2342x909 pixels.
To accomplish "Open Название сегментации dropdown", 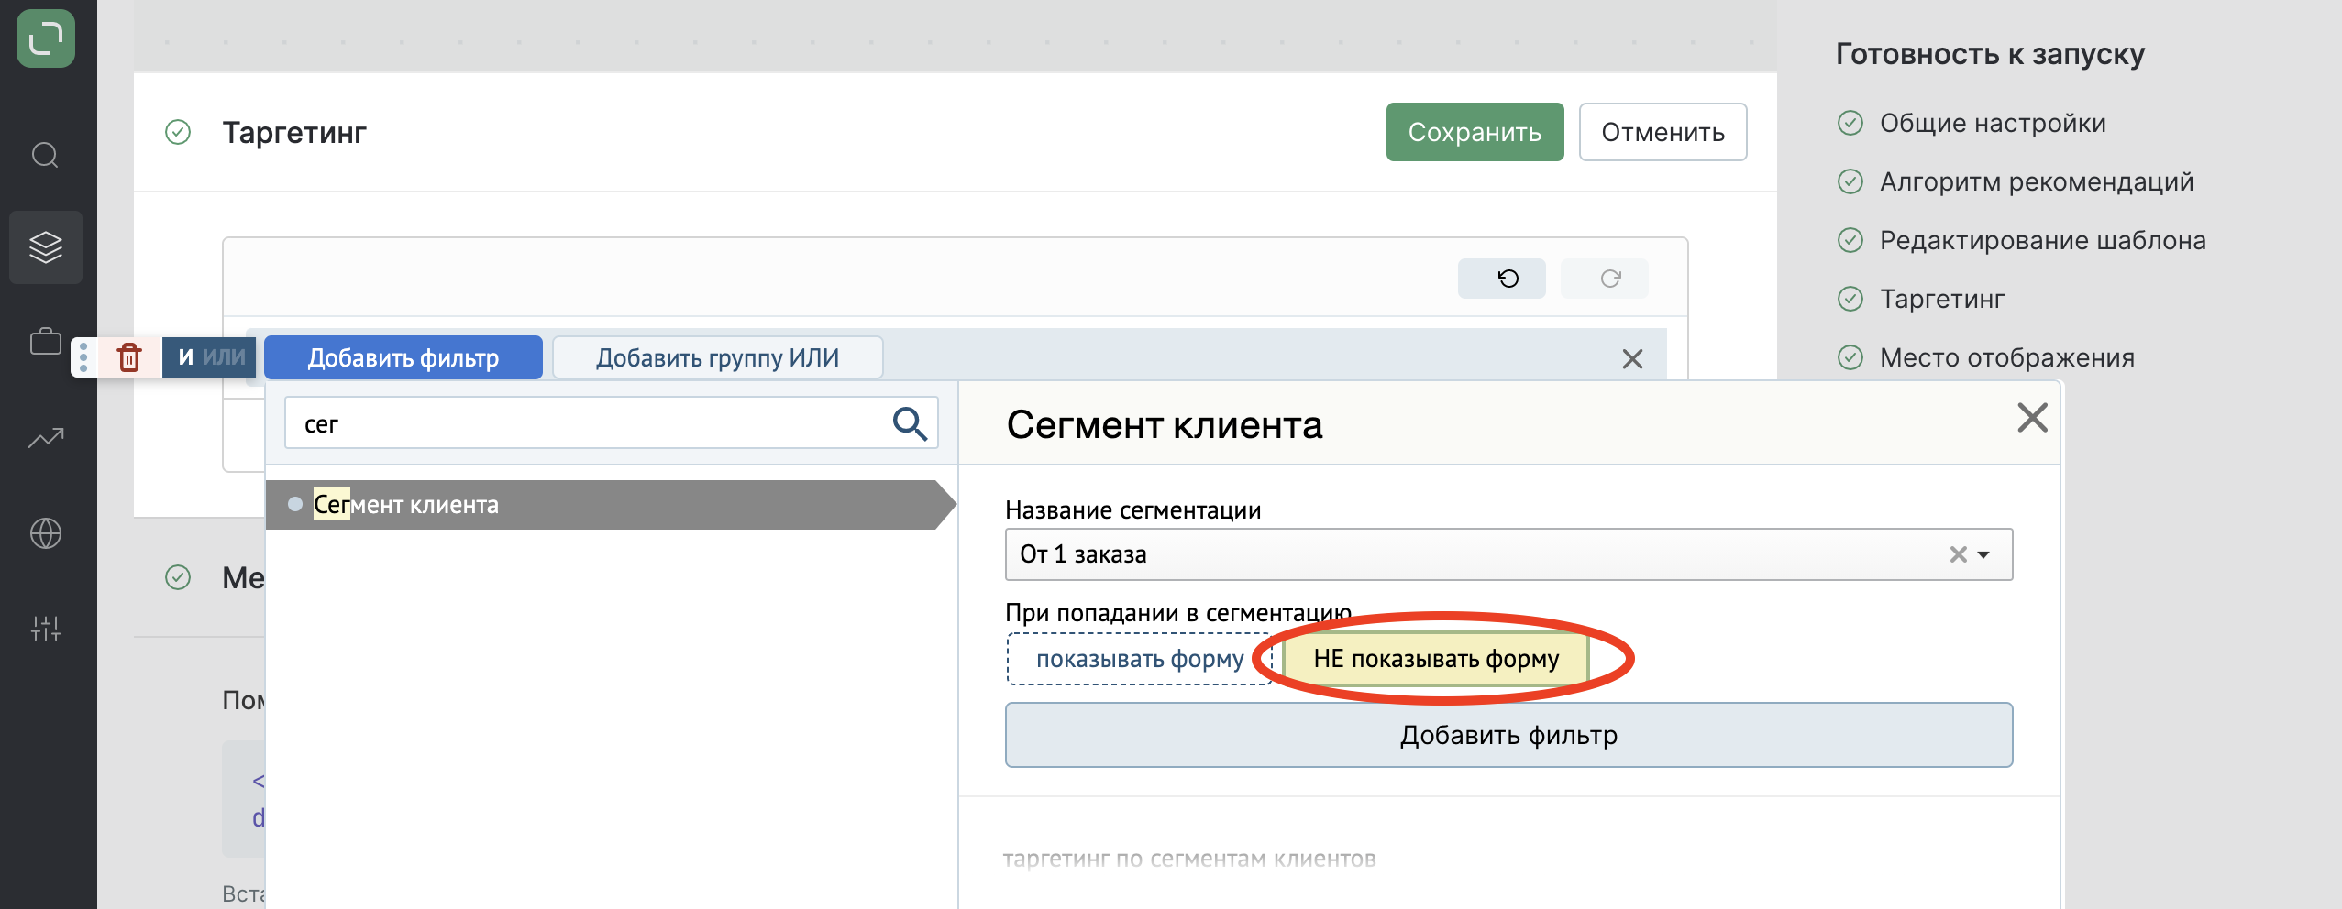I will pyautogui.click(x=1508, y=554).
